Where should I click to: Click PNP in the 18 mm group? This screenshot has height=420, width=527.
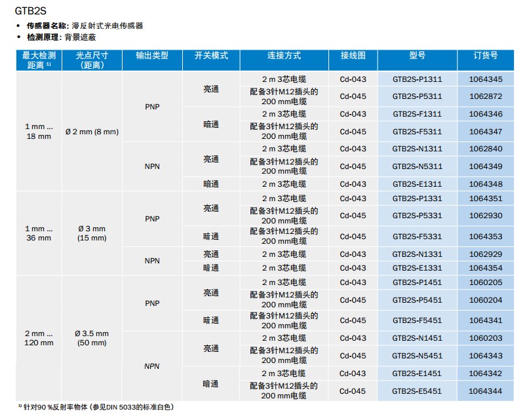(x=152, y=107)
